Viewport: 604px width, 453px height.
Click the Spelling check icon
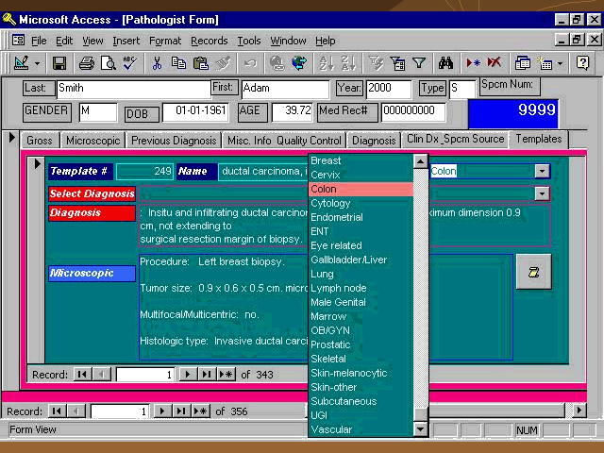pos(130,63)
